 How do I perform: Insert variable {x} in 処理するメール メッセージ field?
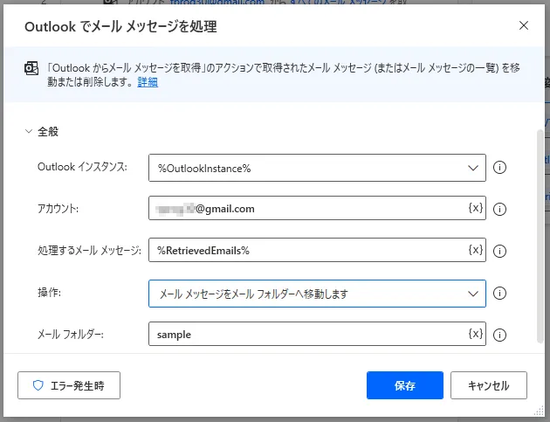point(476,250)
